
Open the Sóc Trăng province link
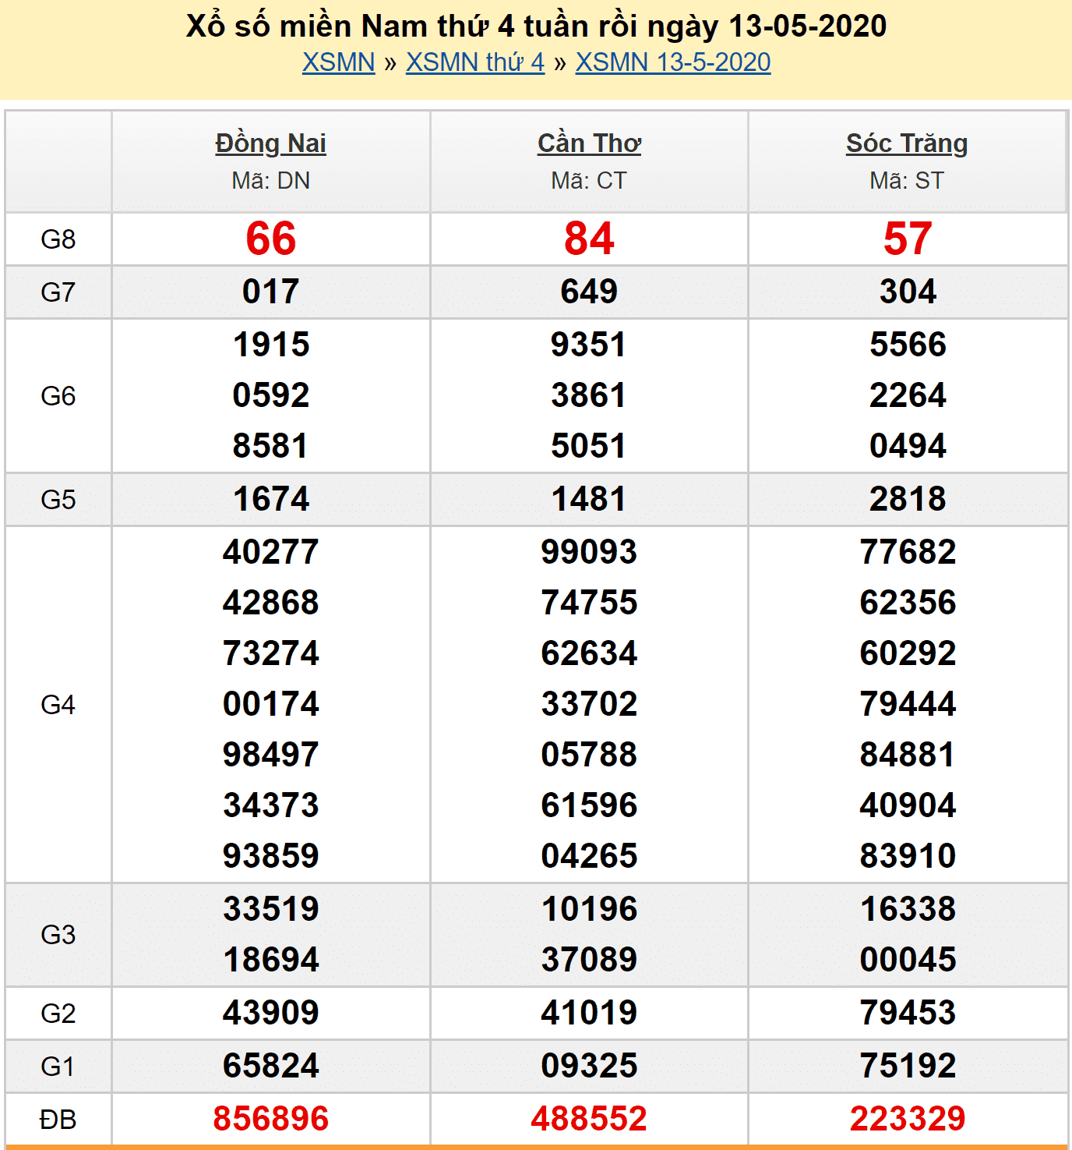pos(907,143)
